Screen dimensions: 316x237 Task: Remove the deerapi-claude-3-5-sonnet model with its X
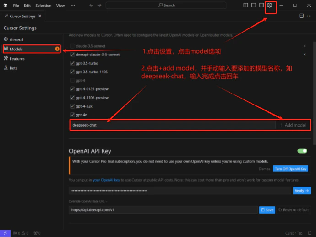pos(305,55)
